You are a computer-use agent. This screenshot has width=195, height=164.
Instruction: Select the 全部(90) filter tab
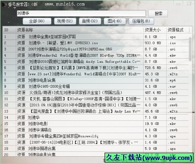pos(37,21)
